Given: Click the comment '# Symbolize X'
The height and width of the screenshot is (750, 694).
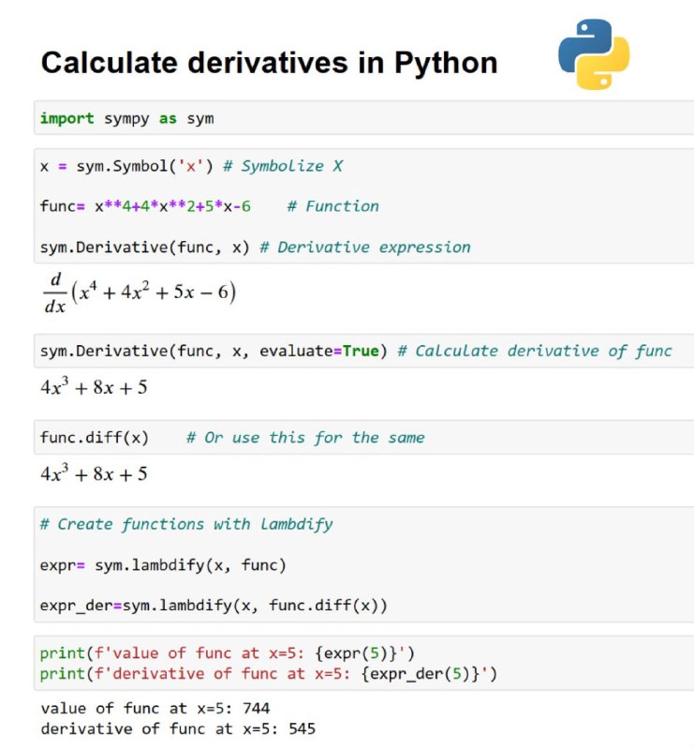Looking at the screenshot, I should click(283, 166).
